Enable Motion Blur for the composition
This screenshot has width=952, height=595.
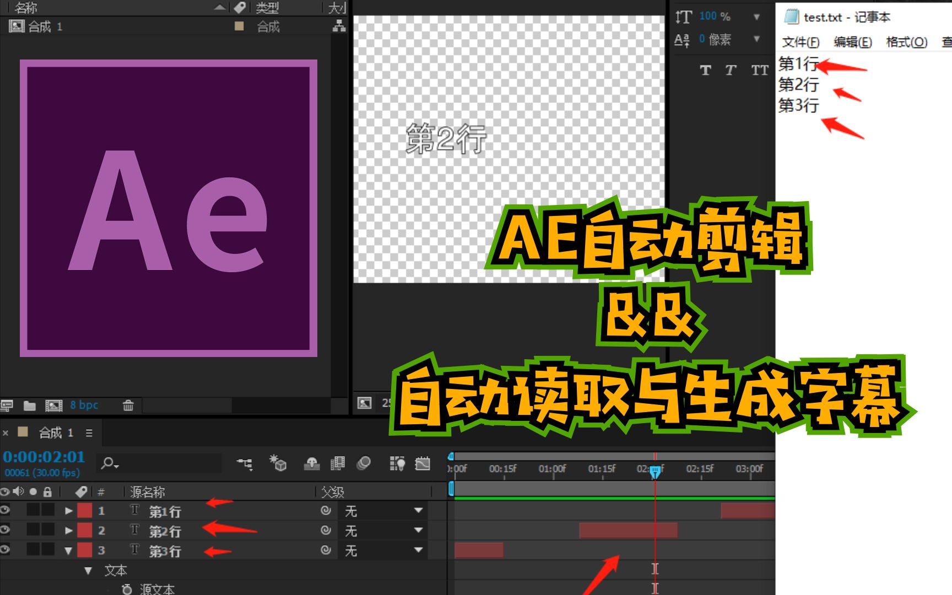[364, 463]
